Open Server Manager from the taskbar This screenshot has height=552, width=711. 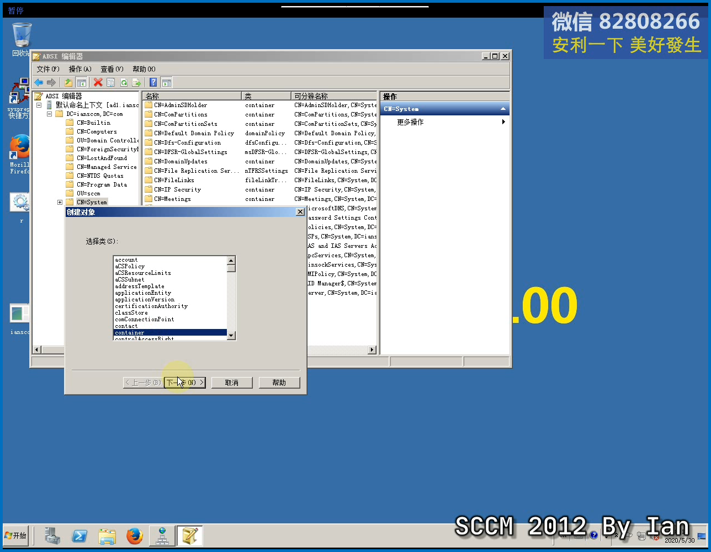tap(52, 535)
